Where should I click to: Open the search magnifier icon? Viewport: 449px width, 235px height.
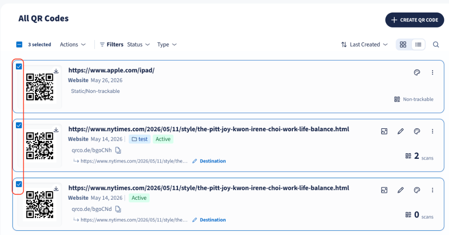[x=436, y=45]
